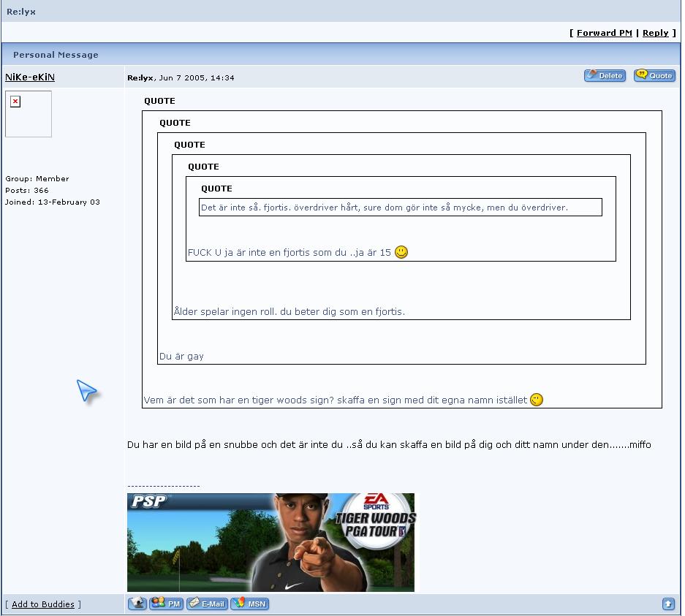
Task: Click the 'Re:lyx' page title
Action: tap(21, 12)
